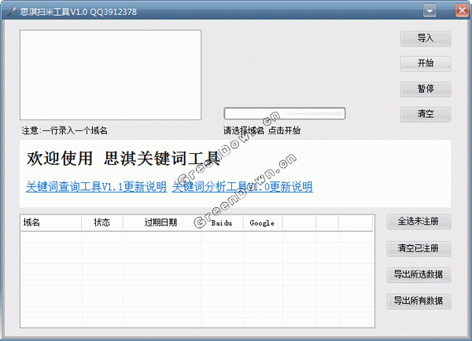This screenshot has height=341, width=472.
Task: Click inside the domain entry text box
Action: (110, 75)
